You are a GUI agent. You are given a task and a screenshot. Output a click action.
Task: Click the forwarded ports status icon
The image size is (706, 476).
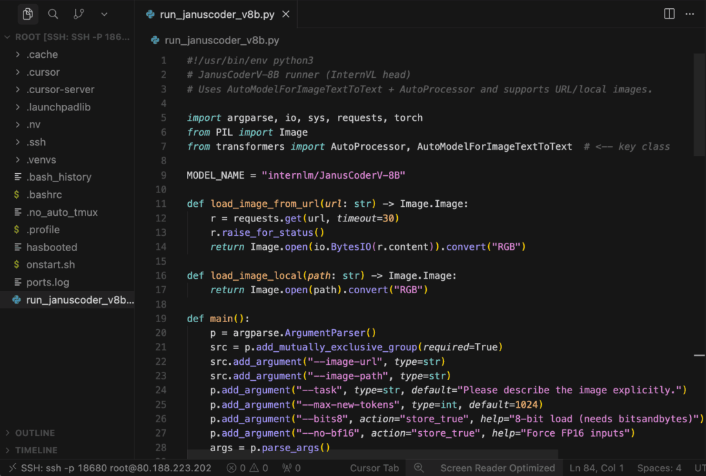point(291,468)
